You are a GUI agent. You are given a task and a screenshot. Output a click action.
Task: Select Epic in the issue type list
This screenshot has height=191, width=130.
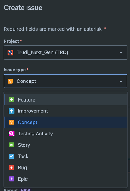pos(66,179)
